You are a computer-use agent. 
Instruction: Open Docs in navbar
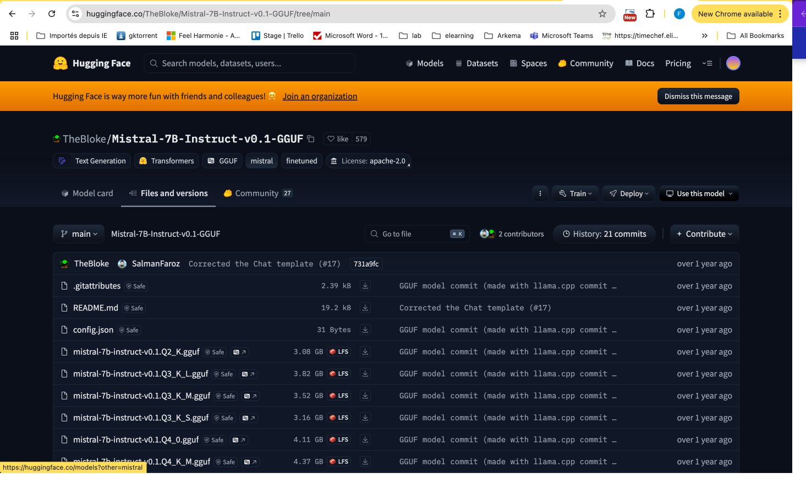(x=640, y=63)
